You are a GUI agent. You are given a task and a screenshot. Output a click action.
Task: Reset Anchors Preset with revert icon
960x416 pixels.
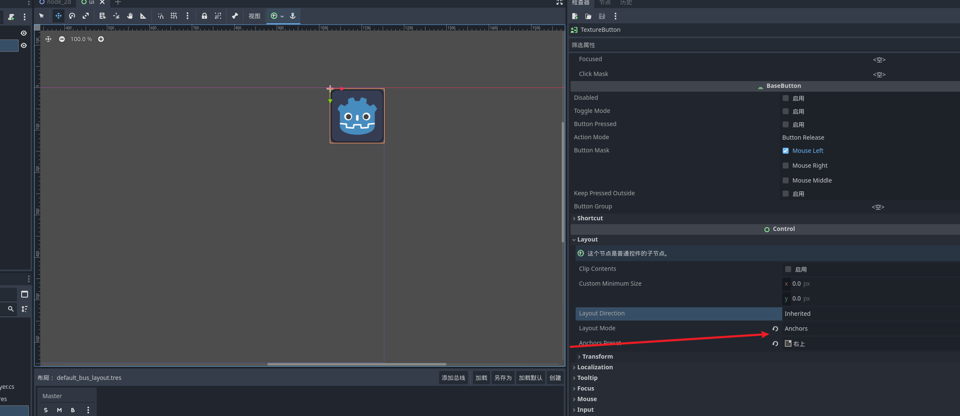(775, 344)
